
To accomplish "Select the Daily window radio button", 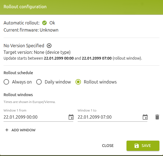I will pyautogui.click(x=39, y=82).
